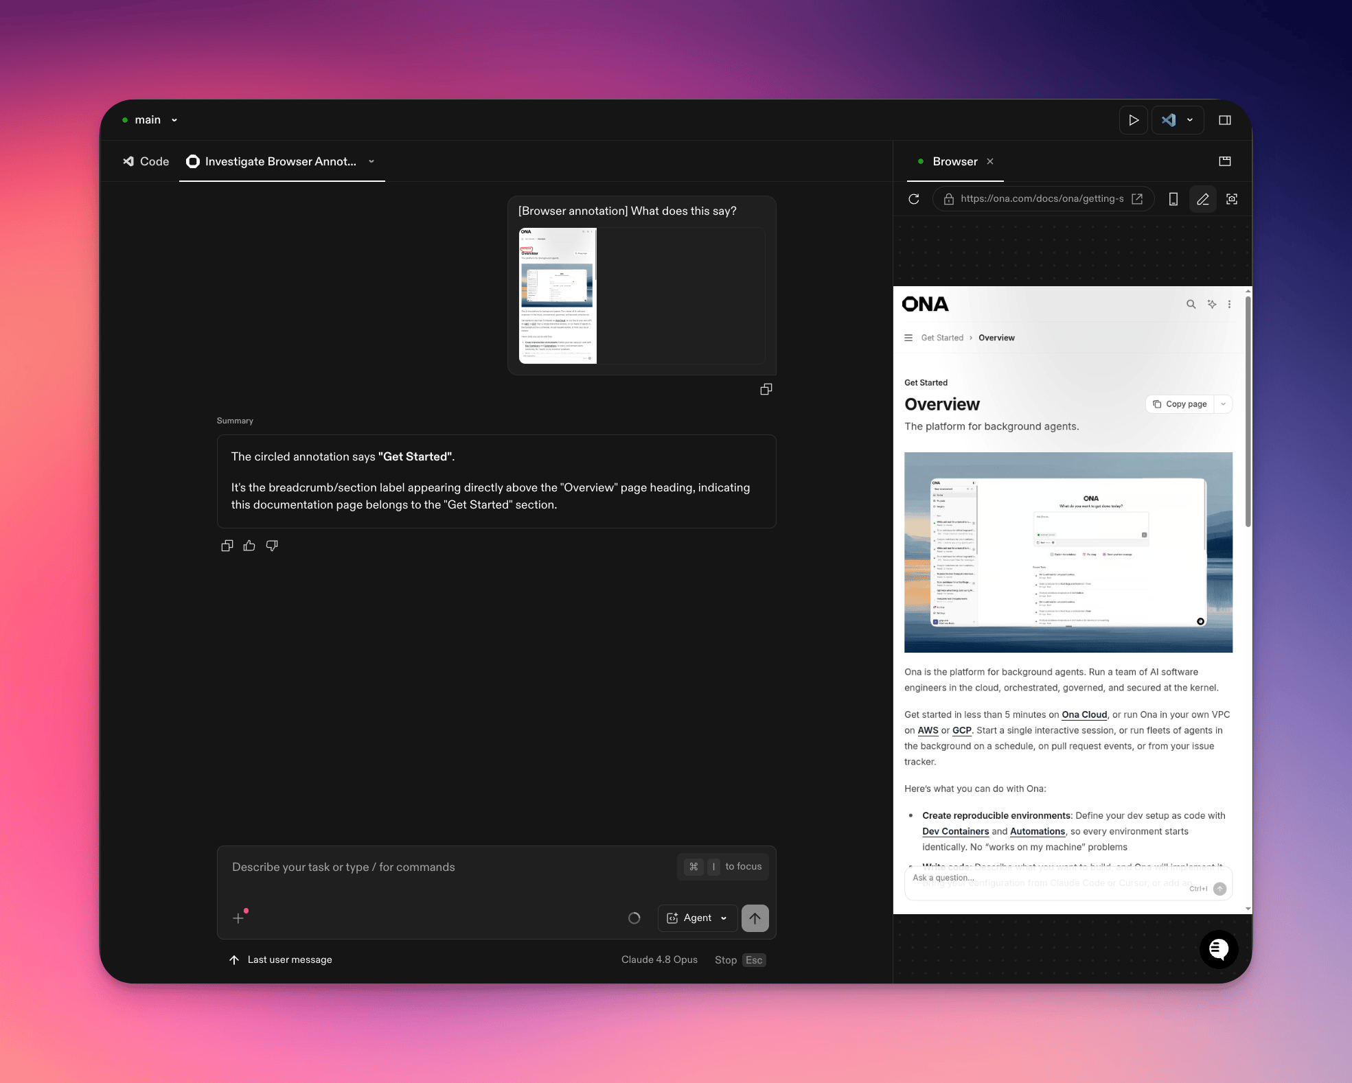Click the task description input field

(x=453, y=867)
